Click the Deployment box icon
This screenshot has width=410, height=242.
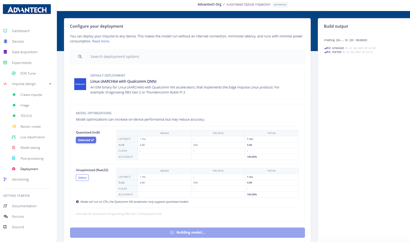point(14,169)
